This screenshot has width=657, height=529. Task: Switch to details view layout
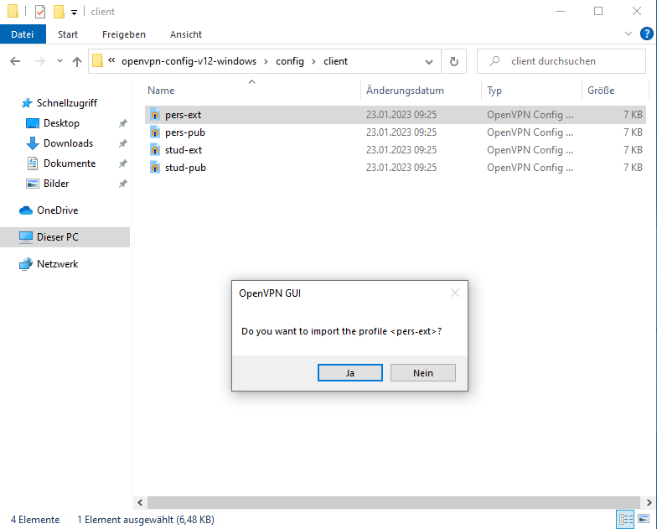[x=625, y=520]
